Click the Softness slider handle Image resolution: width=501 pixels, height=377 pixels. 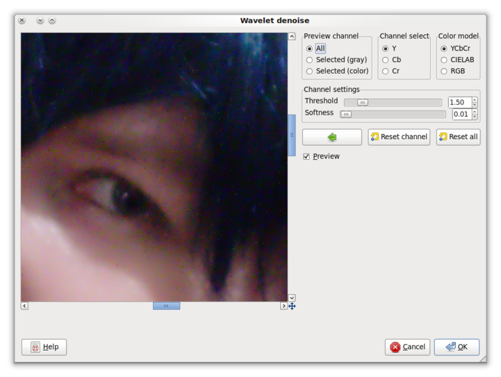[x=346, y=114]
